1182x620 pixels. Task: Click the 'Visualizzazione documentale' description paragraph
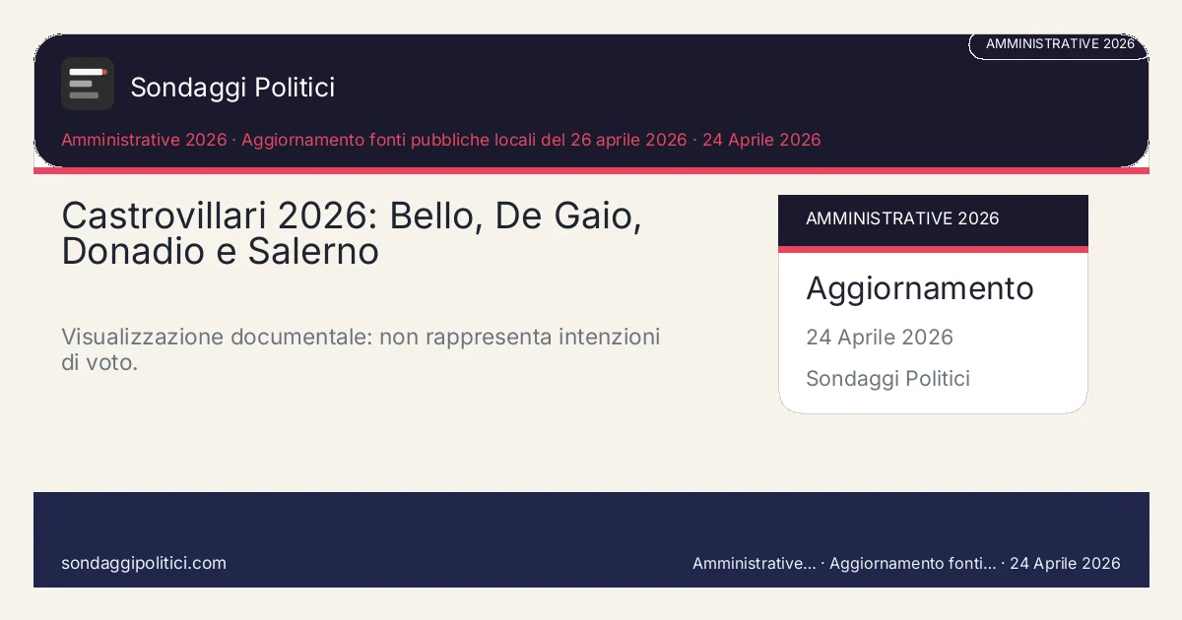coord(360,349)
